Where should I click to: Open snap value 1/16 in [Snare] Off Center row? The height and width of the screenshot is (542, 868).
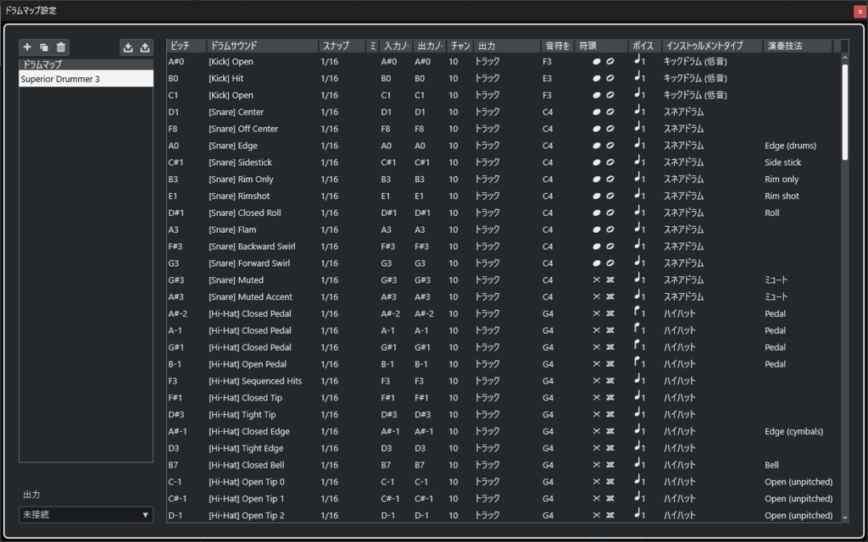pos(330,129)
